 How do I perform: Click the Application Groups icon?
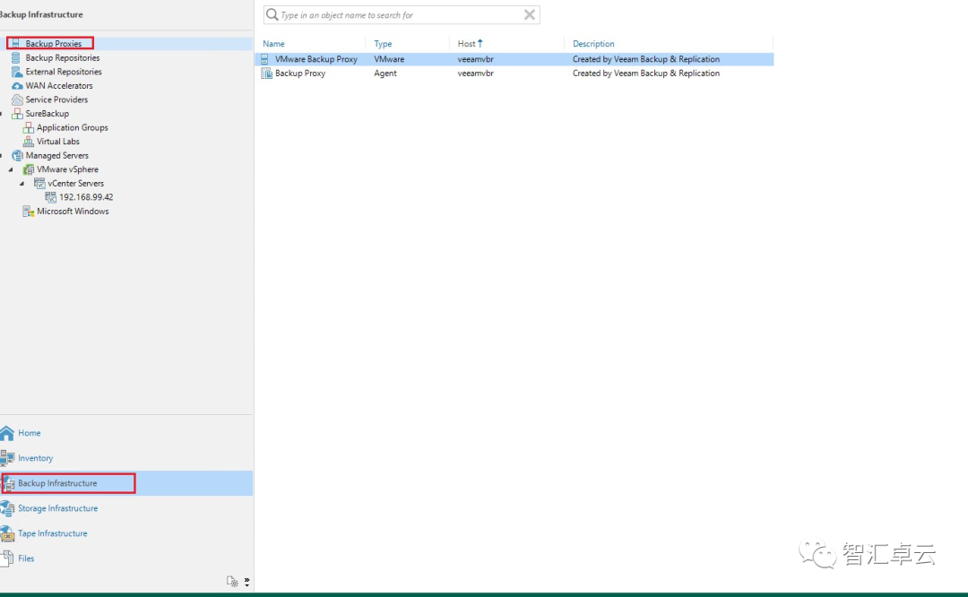tap(29, 128)
